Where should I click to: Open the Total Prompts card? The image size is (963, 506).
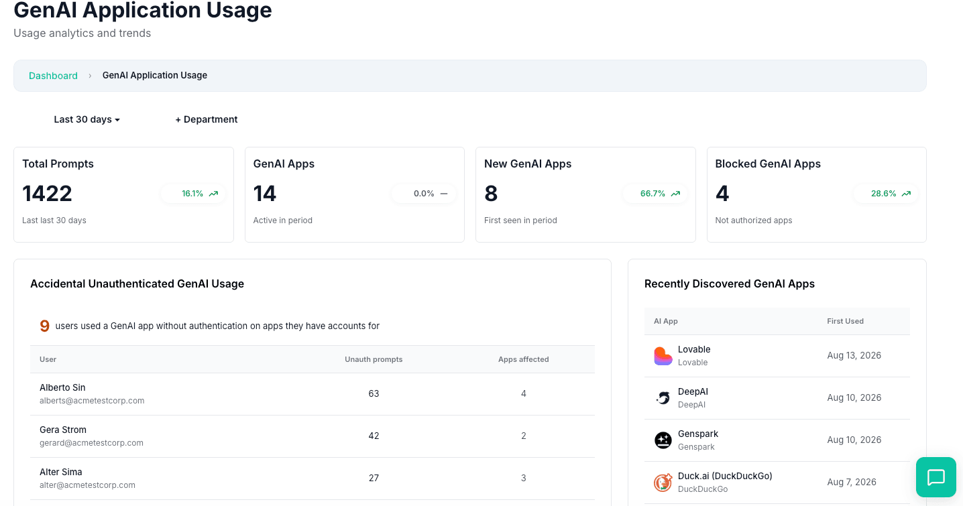123,194
